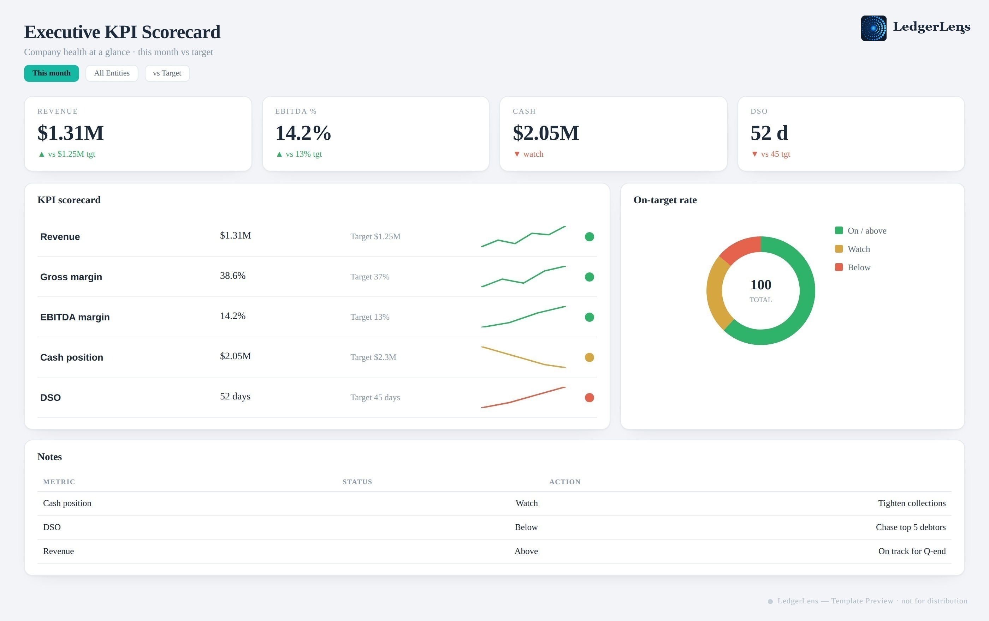Click the 38.6% Gross margin value
The image size is (989, 621).
pyautogui.click(x=232, y=276)
